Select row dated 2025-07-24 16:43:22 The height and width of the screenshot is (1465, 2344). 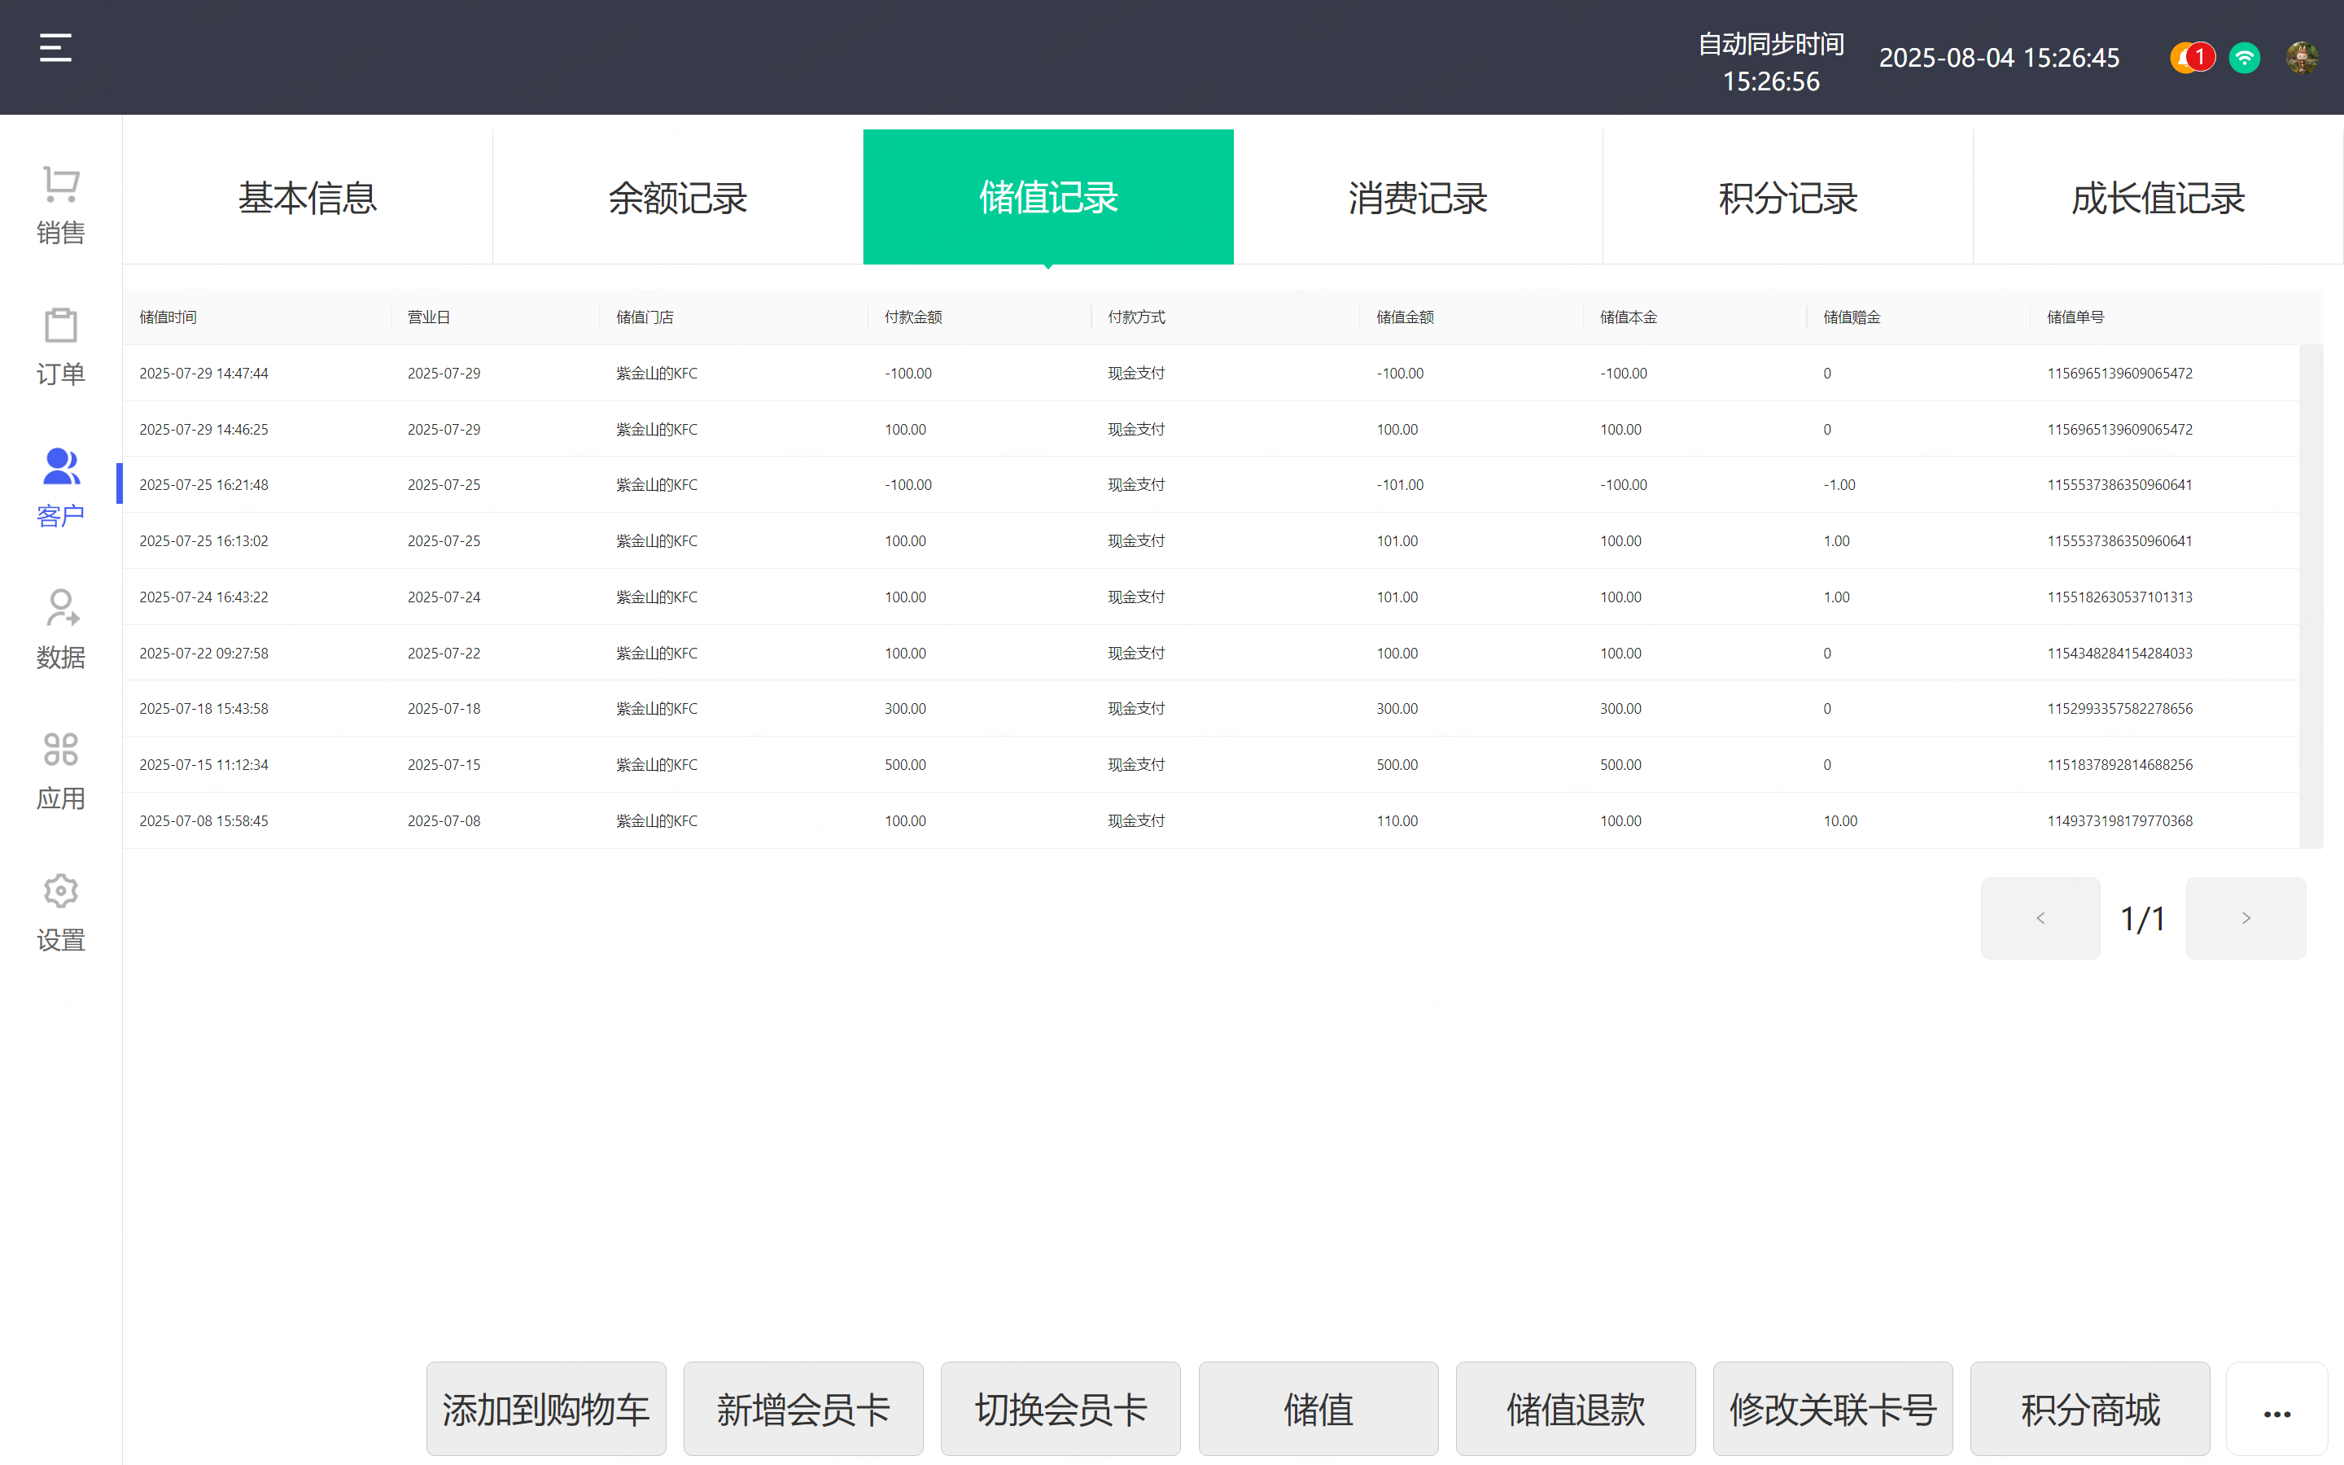coord(1211,597)
